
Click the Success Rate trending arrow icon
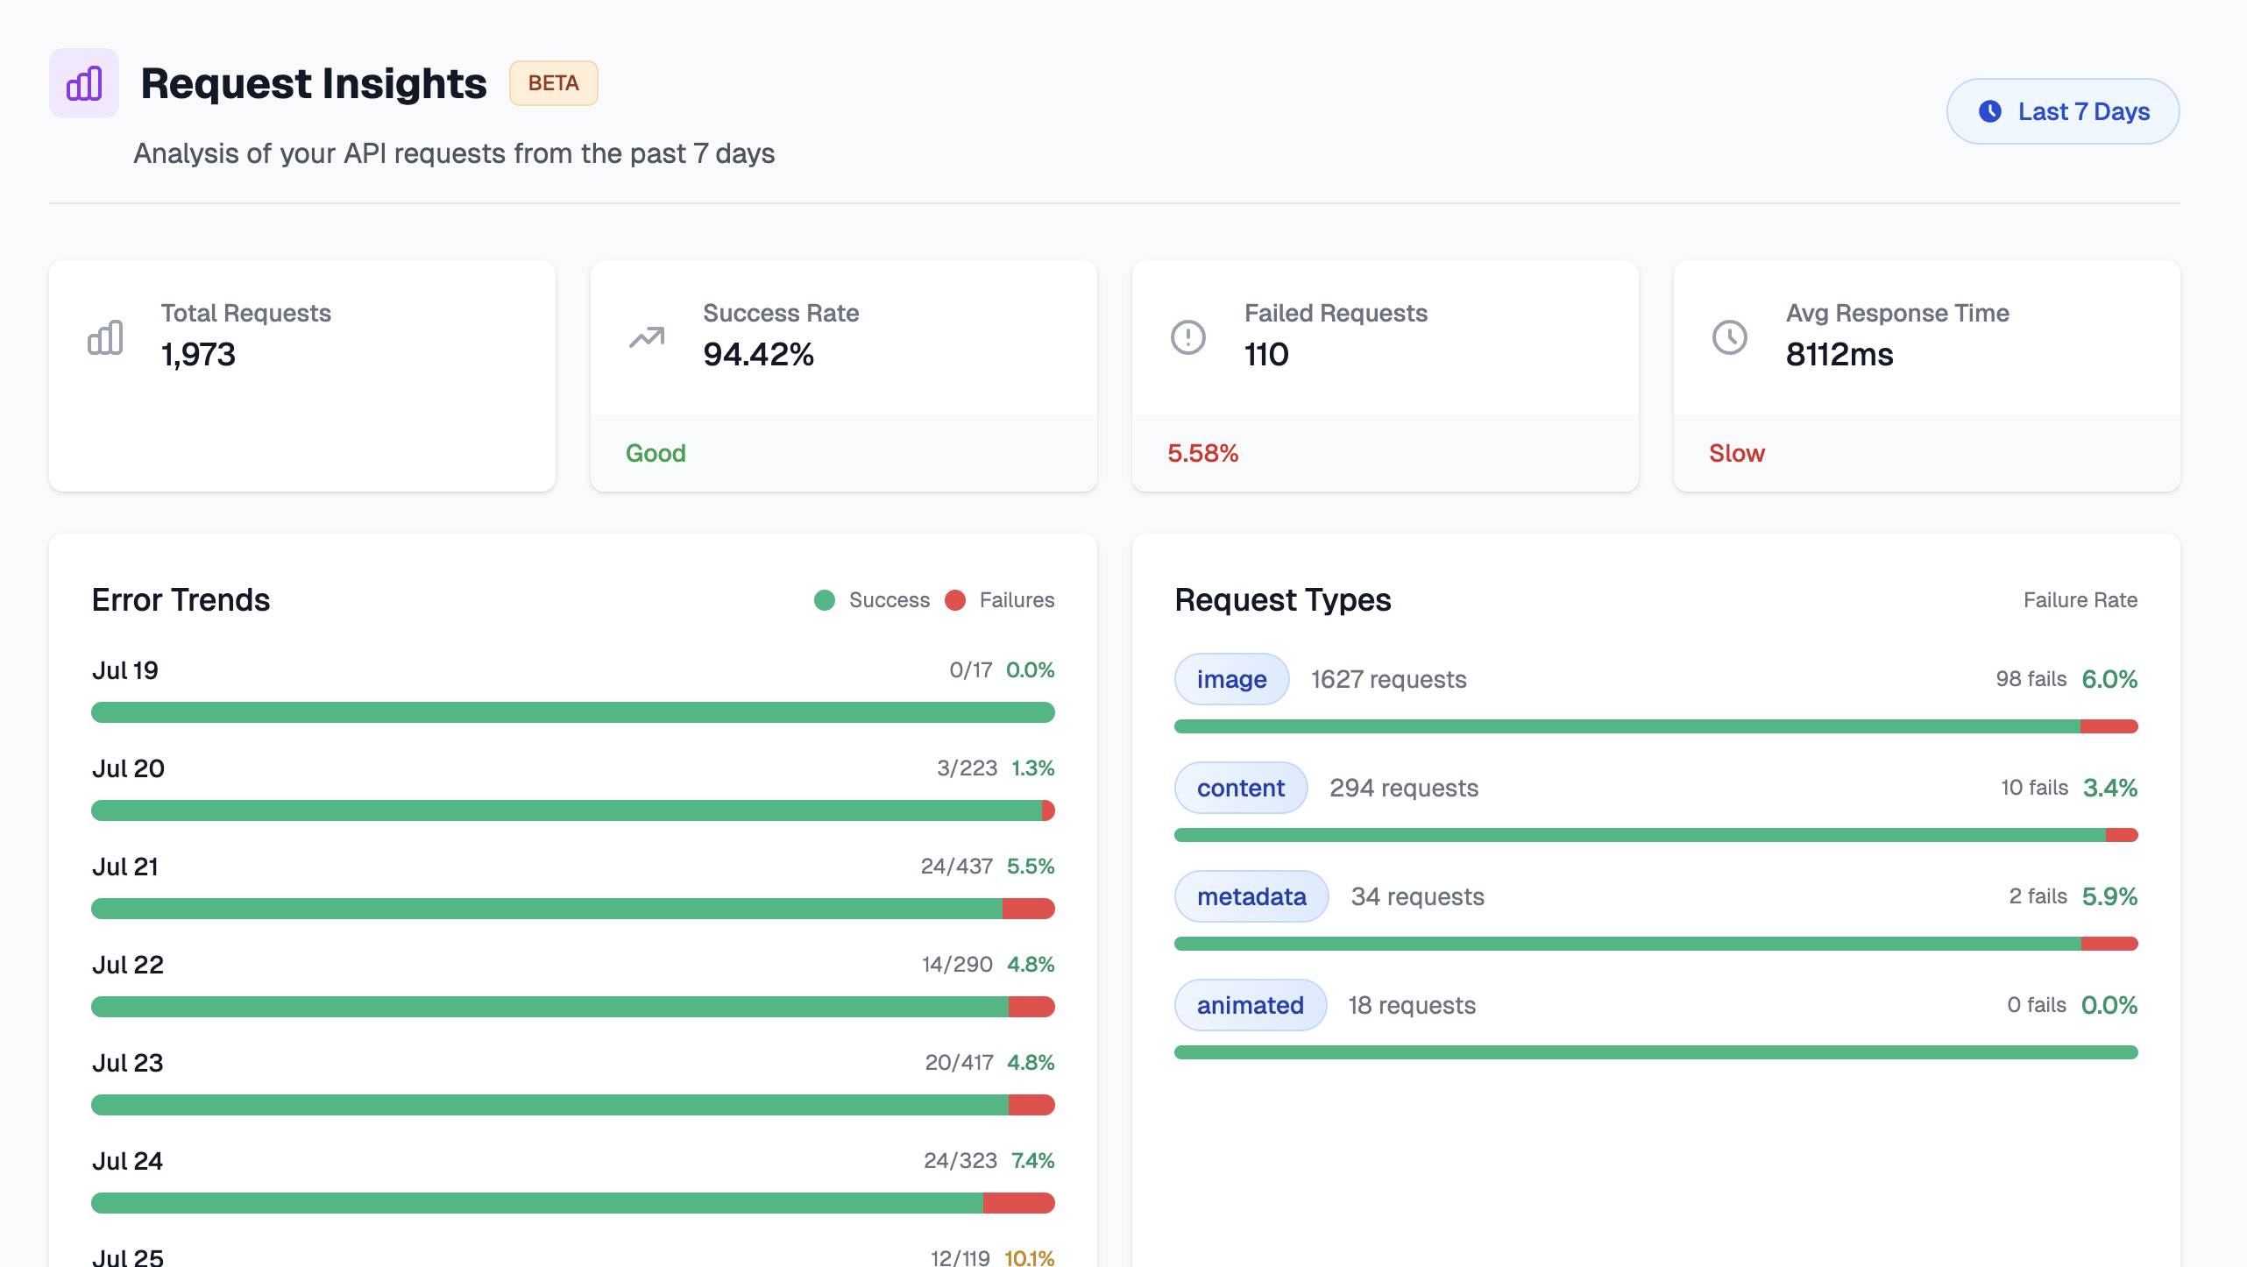pos(647,337)
